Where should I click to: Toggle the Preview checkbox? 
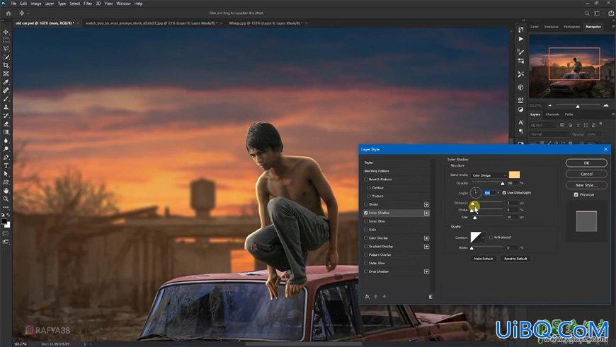(x=576, y=194)
